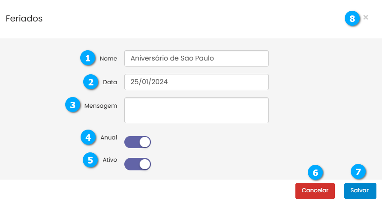Focus the Nome field with Aniversário de São Paulo
This screenshot has height=206, width=382.
(196, 58)
